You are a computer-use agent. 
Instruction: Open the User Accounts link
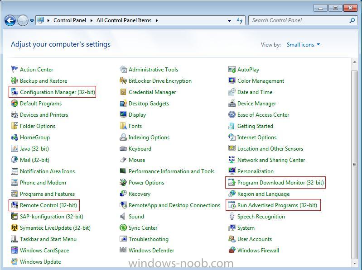point(255,239)
